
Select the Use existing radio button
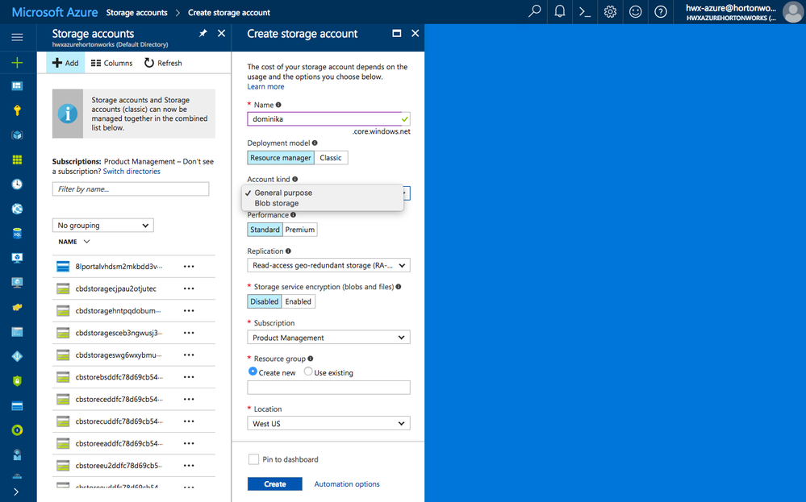click(x=308, y=372)
